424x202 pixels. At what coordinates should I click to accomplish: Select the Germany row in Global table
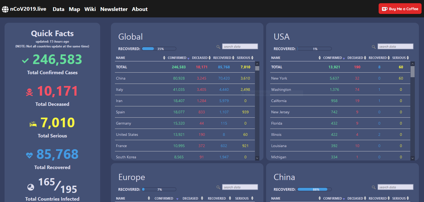pyautogui.click(x=185, y=123)
